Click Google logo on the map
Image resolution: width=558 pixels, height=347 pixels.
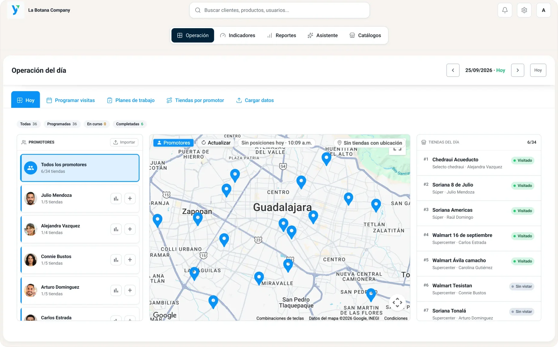(165, 315)
